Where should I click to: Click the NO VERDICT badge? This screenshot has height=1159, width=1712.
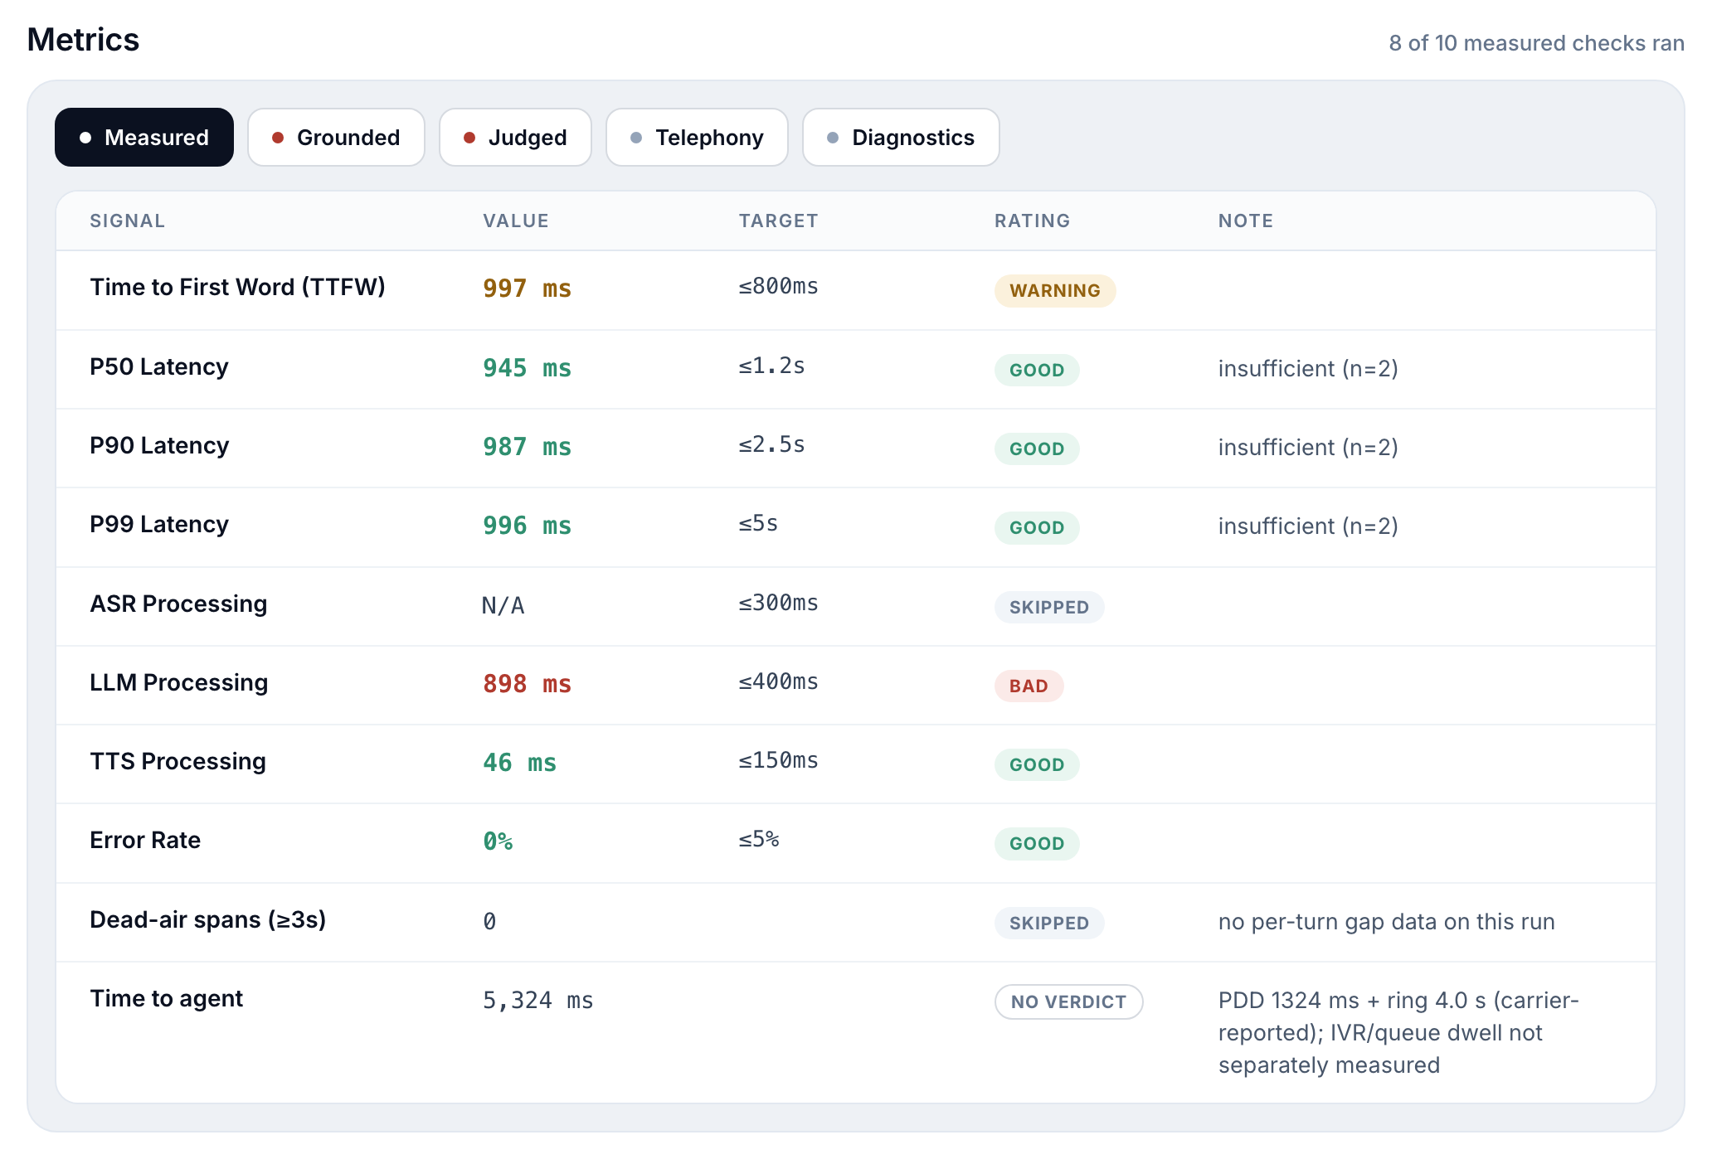pos(1068,1002)
